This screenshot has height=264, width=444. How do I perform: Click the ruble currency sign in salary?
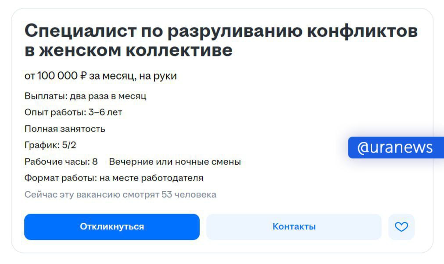click(83, 76)
